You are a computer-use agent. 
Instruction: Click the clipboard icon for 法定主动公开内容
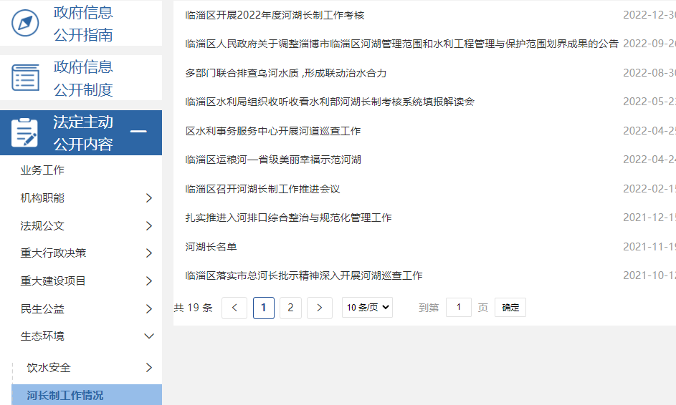(26, 133)
